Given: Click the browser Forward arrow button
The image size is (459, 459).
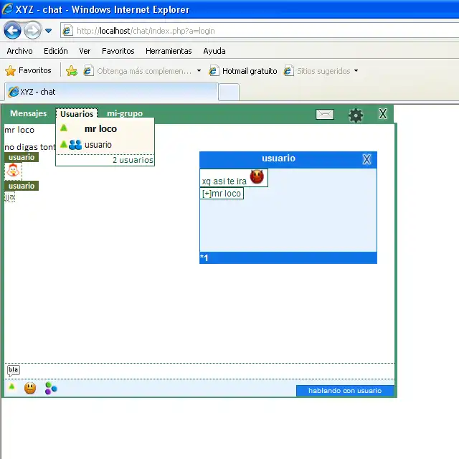Looking at the screenshot, I should (32, 30).
